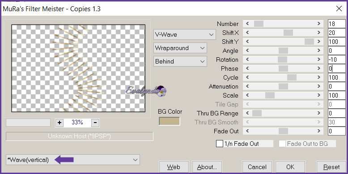Click the Scale slider right arrow

click(319, 95)
